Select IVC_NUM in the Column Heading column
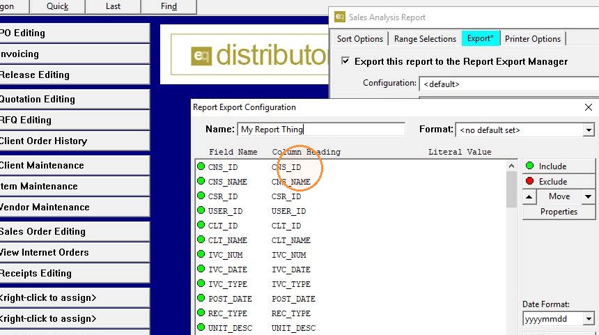The width and height of the screenshot is (599, 335). click(x=288, y=255)
